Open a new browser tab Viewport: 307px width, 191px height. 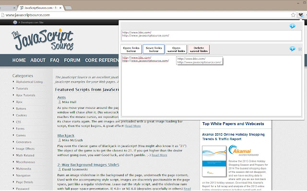click(x=68, y=8)
